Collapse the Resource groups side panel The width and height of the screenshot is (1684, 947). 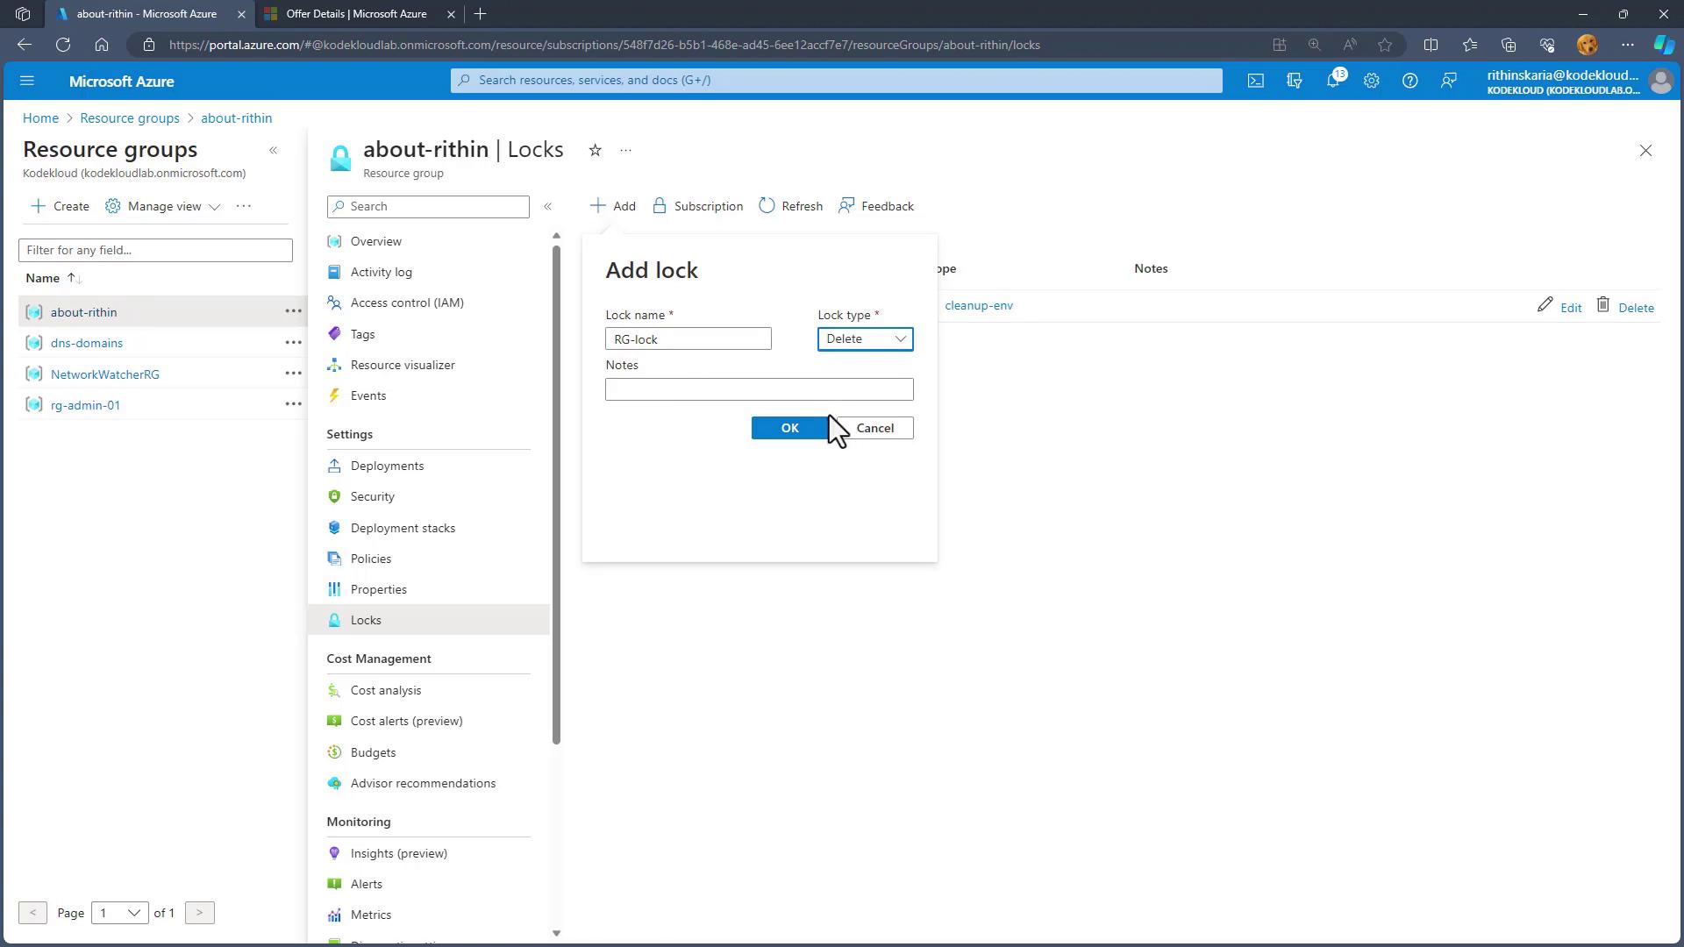(x=274, y=150)
